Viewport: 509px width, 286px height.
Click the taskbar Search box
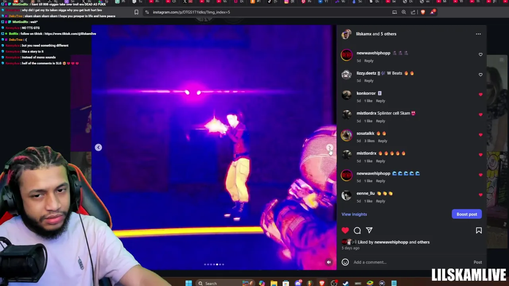225,283
